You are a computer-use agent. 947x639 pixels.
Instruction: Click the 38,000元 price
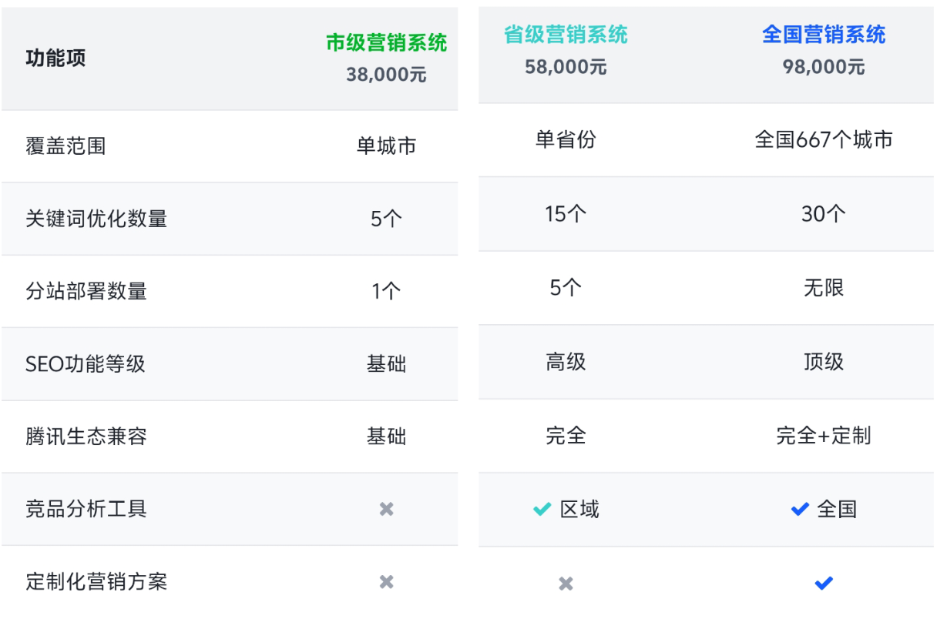point(386,75)
